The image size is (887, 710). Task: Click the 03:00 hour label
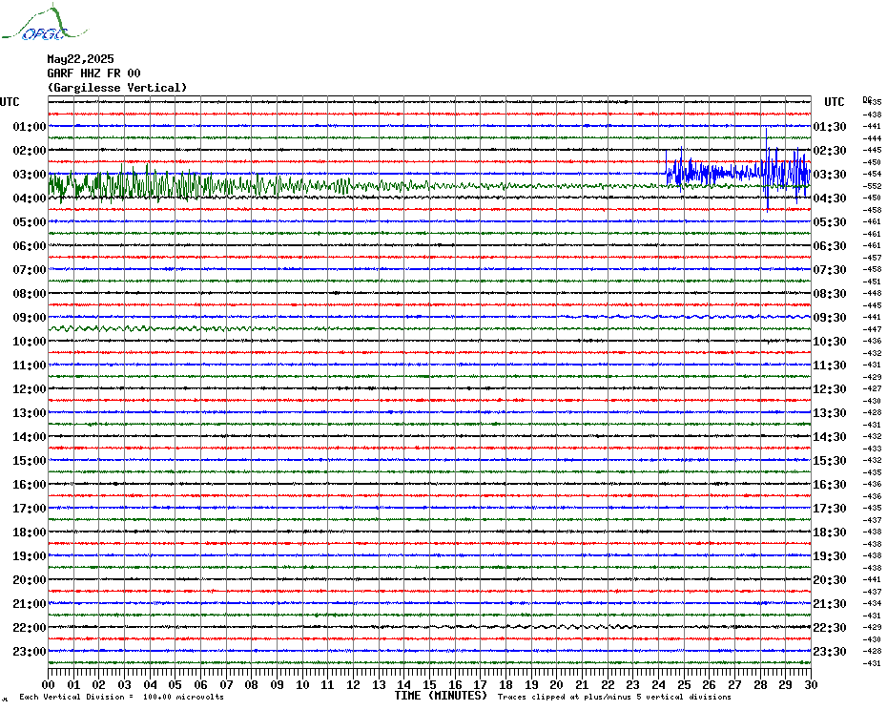[30, 174]
